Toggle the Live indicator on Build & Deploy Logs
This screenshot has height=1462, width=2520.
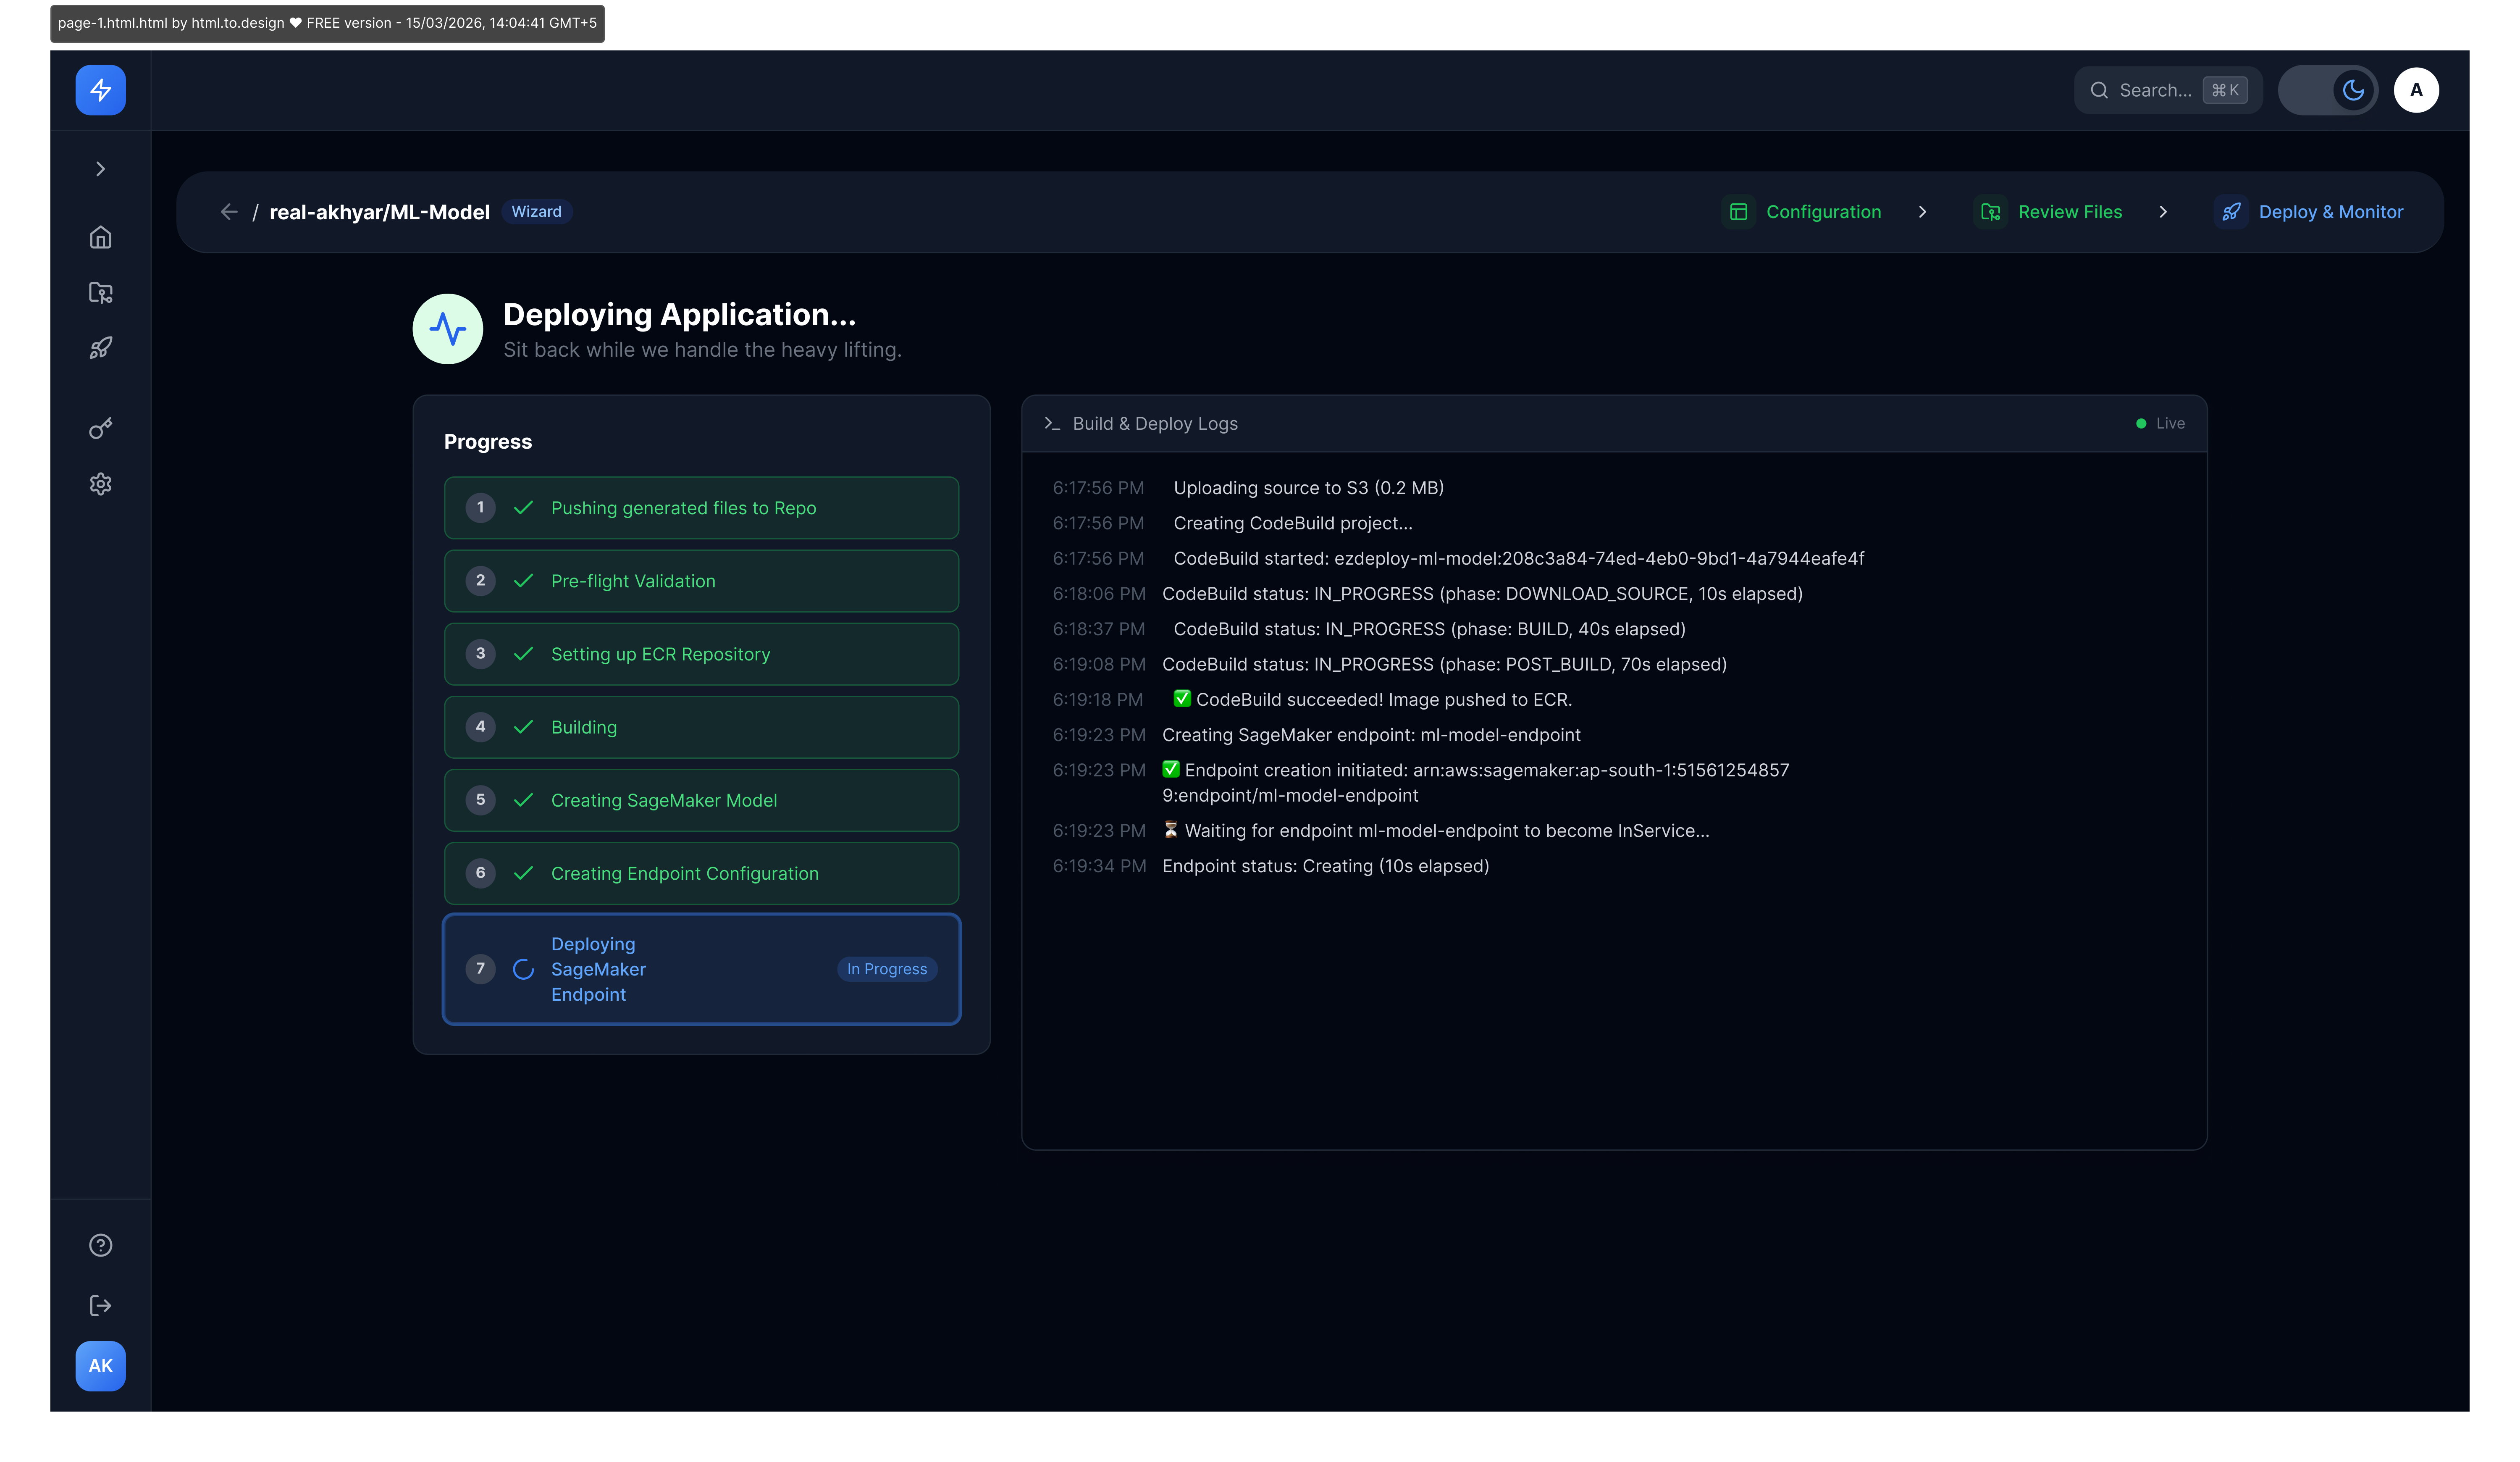(2160, 423)
